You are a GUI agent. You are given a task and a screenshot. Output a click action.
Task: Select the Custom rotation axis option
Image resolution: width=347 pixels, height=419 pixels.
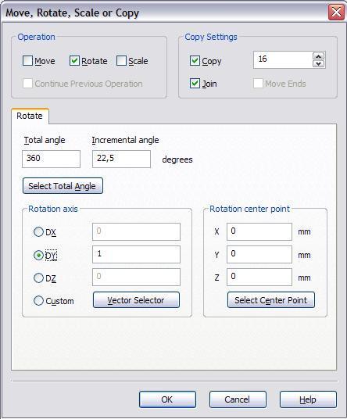pos(38,301)
